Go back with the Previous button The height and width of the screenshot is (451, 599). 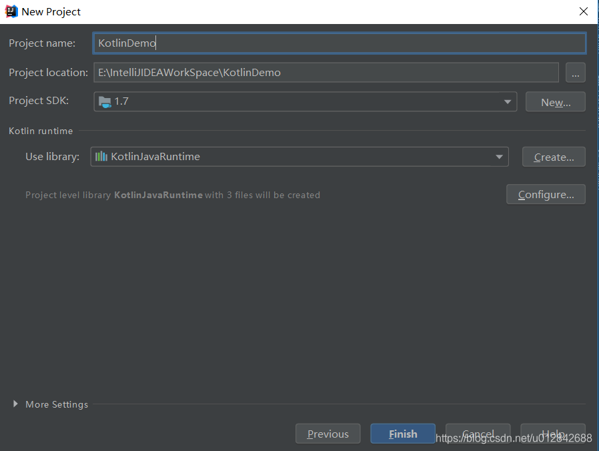[x=328, y=434]
